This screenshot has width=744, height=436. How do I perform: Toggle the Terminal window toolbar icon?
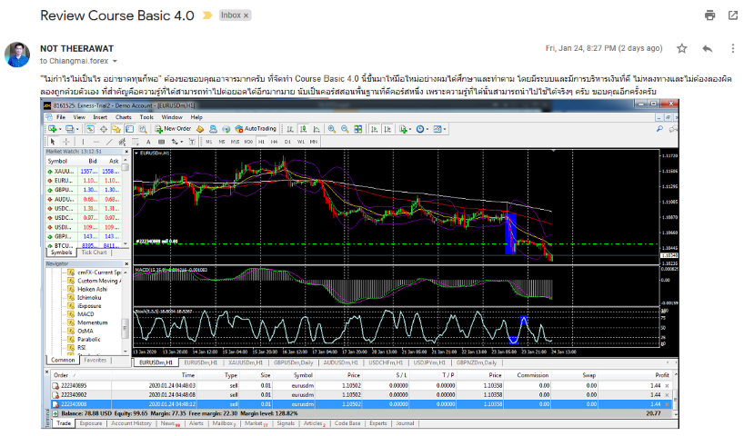[x=129, y=129]
